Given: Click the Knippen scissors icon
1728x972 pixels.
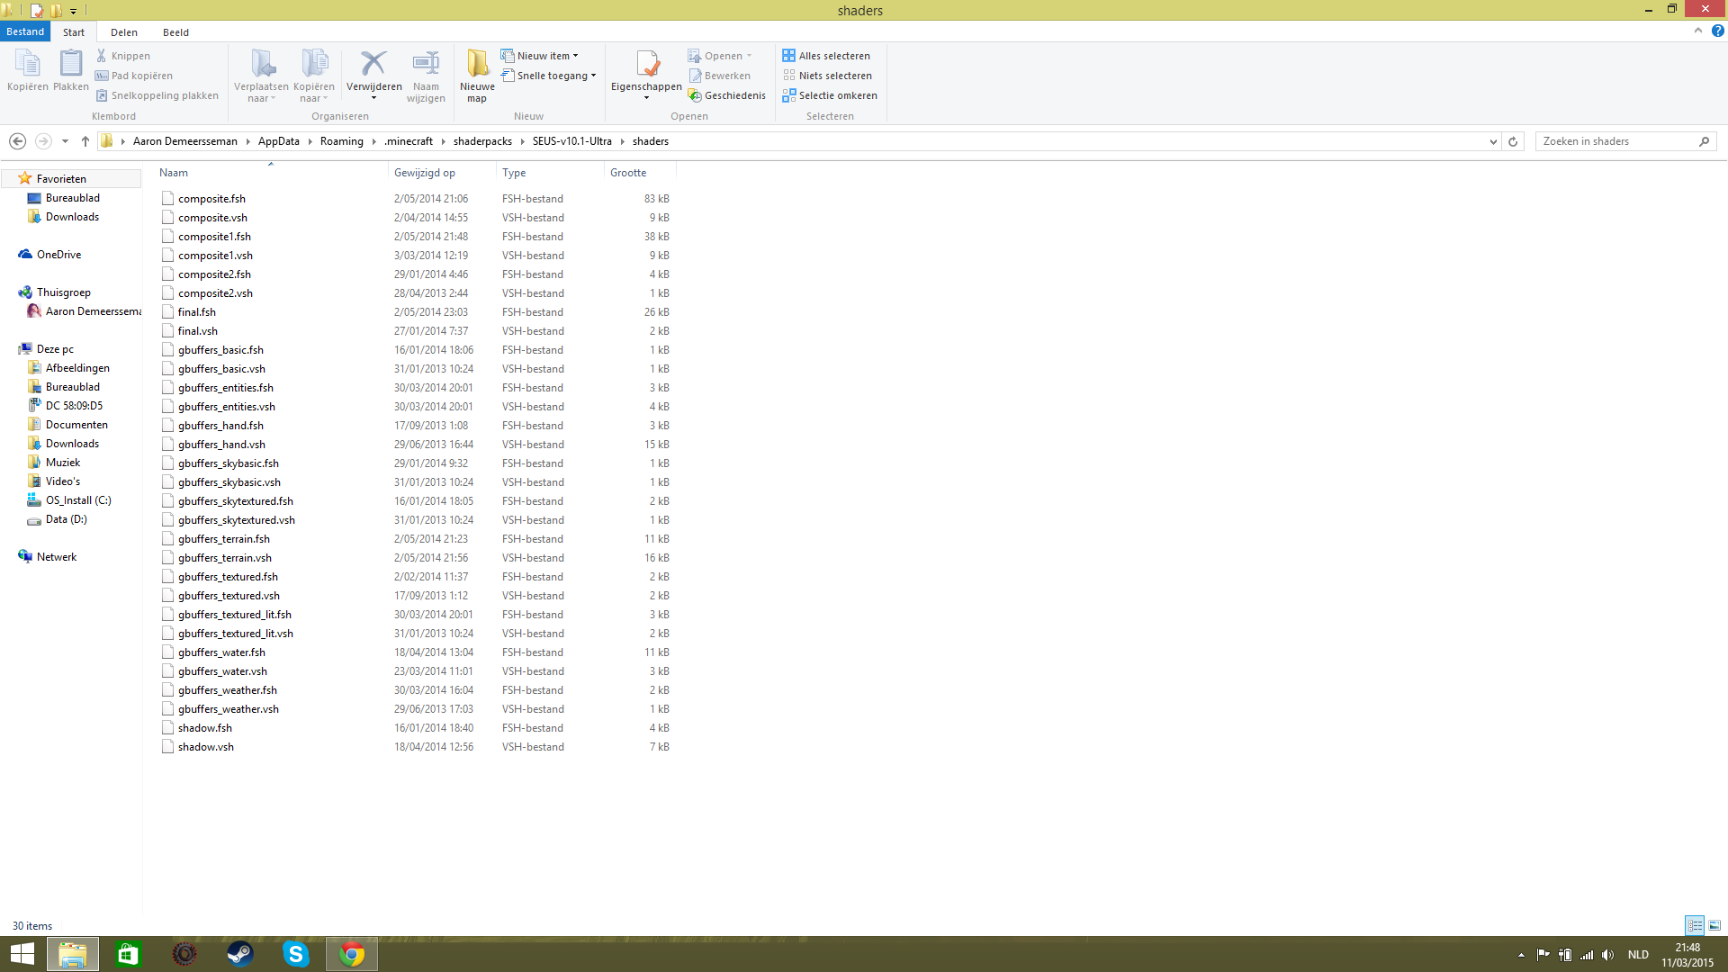Looking at the screenshot, I should 102,56.
